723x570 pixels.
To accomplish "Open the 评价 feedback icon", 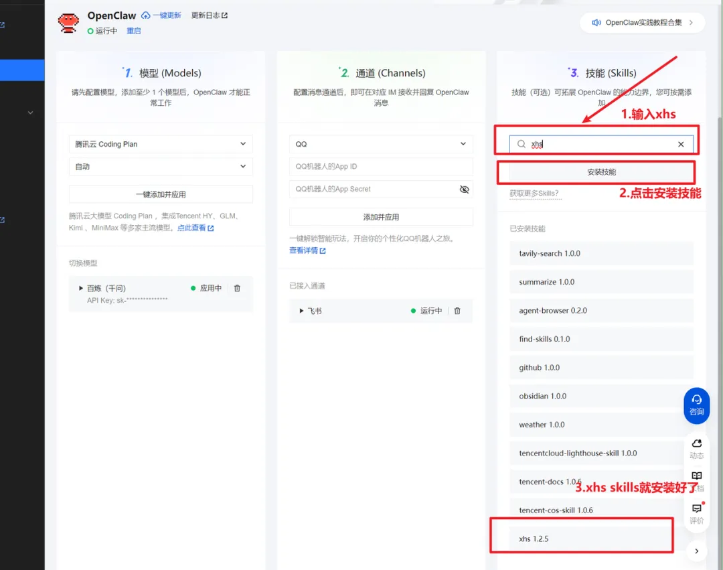I will pyautogui.click(x=696, y=514).
